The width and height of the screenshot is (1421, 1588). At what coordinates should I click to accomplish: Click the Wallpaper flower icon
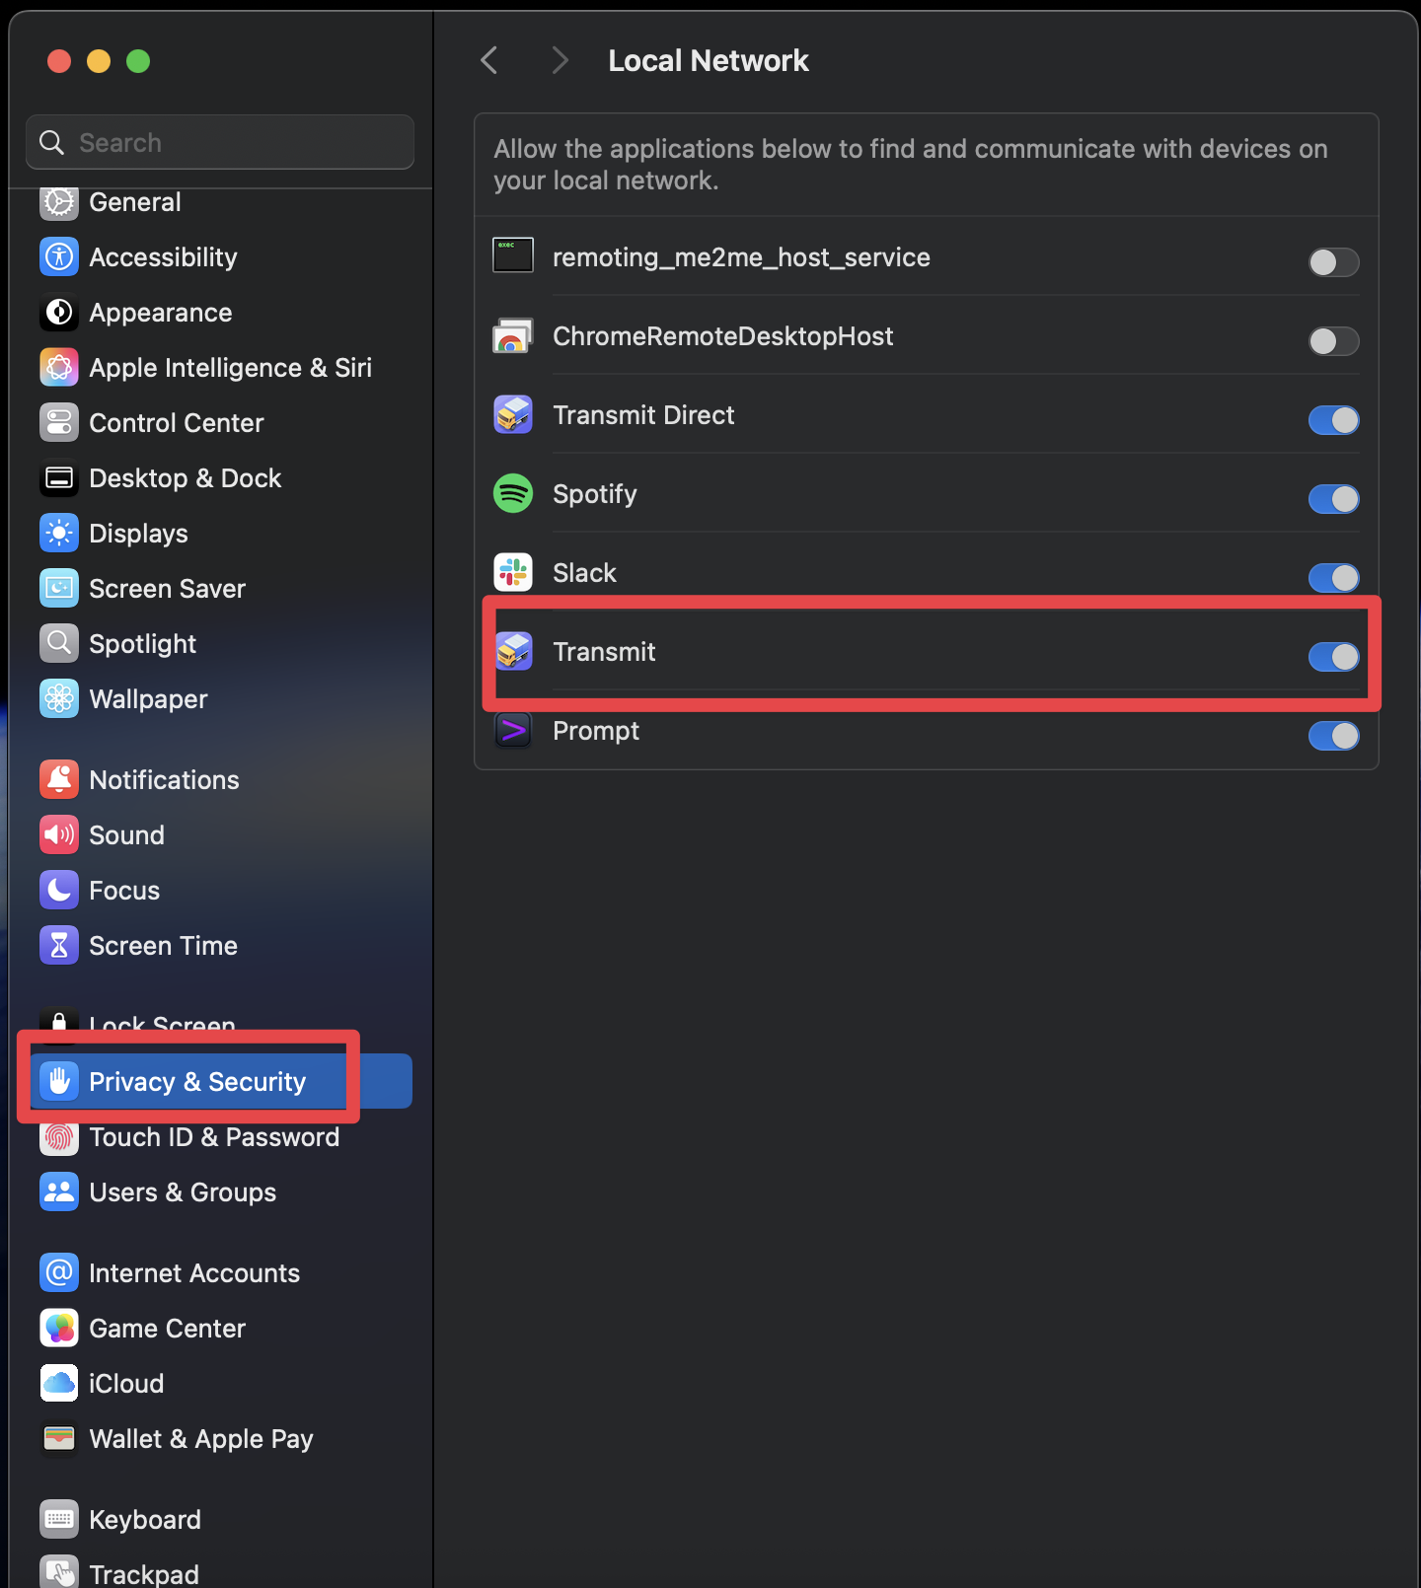click(59, 698)
